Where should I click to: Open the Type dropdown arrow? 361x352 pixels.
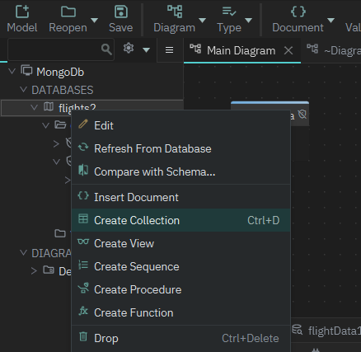coord(248,21)
